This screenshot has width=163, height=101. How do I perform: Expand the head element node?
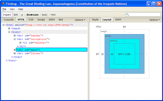9,28
